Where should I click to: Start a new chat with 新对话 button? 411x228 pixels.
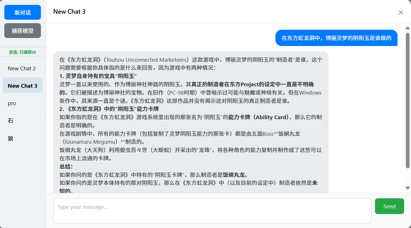[23, 12]
